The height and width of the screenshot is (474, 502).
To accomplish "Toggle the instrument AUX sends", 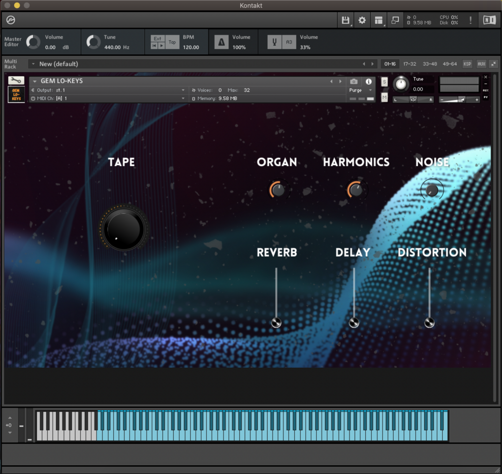I will pos(486,90).
